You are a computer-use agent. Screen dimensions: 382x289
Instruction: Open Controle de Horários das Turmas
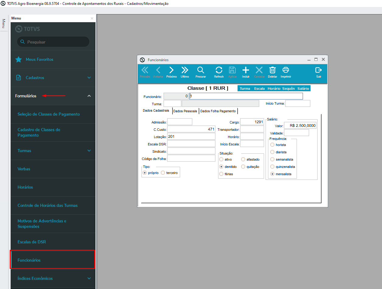click(x=53, y=205)
